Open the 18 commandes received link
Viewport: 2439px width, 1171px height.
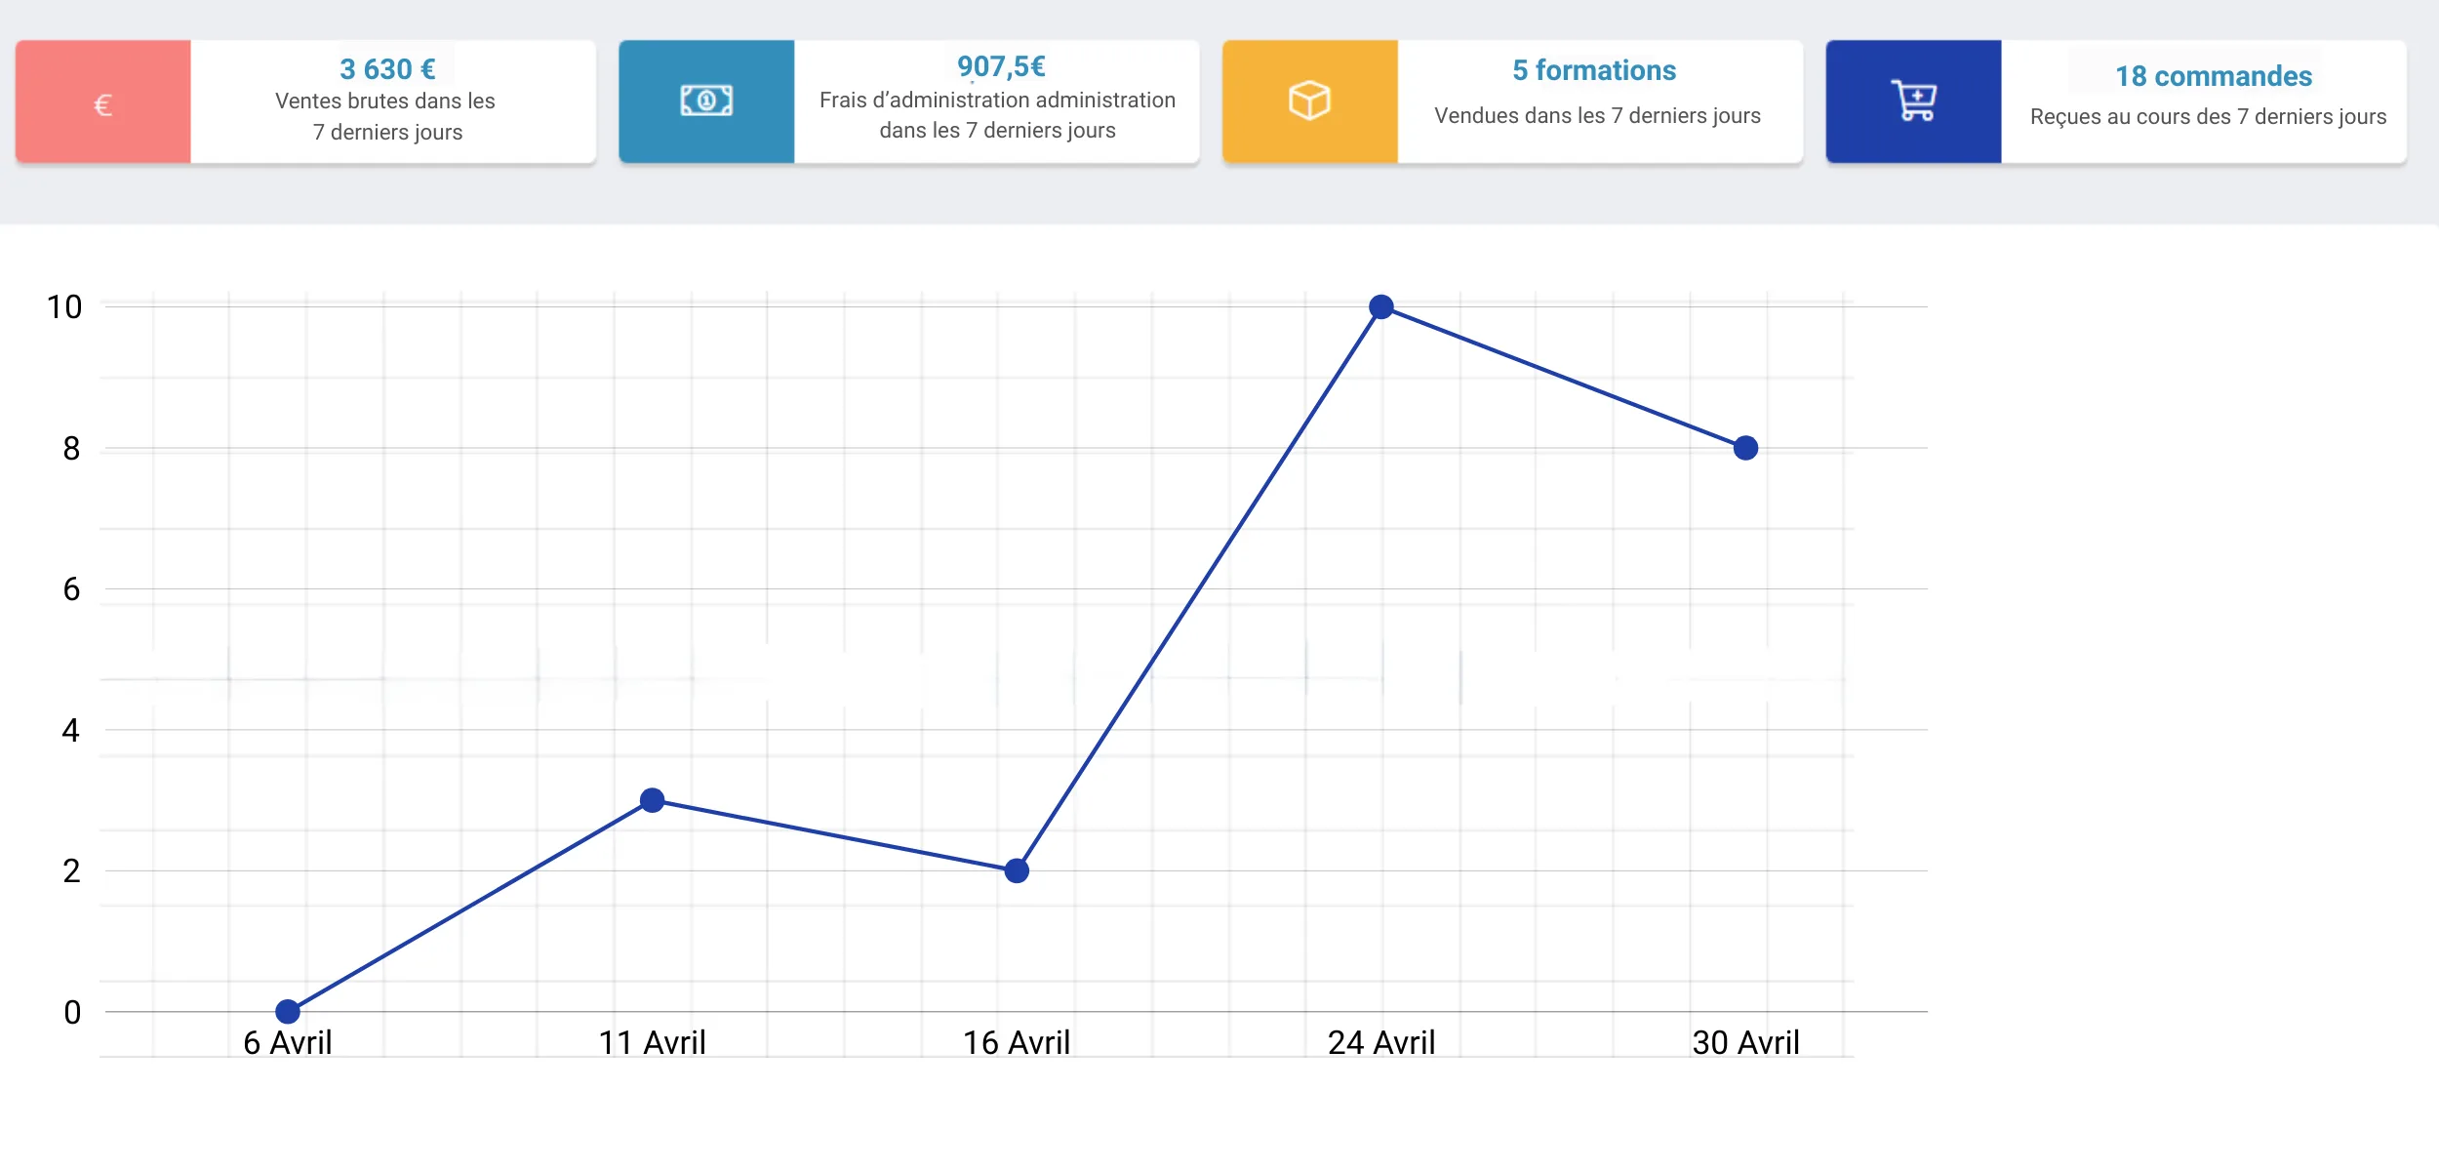[x=2213, y=76]
